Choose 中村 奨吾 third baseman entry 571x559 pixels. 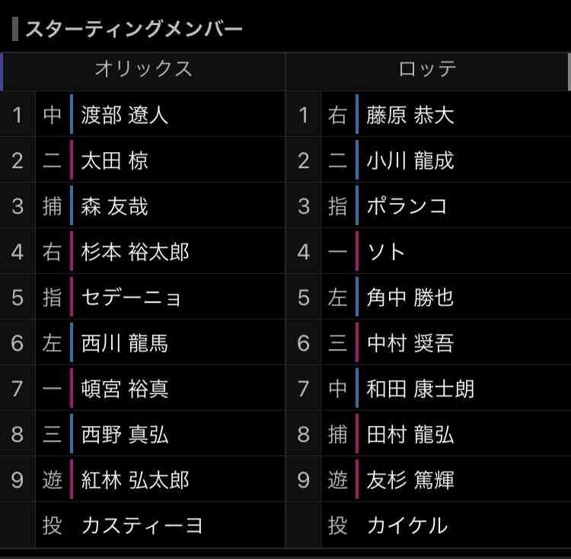(410, 343)
